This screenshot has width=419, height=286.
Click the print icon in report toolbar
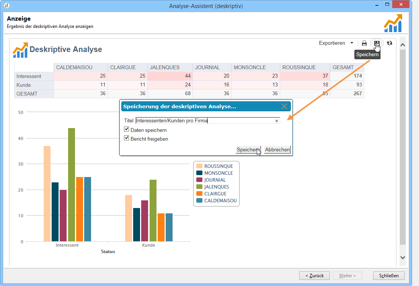(x=364, y=43)
